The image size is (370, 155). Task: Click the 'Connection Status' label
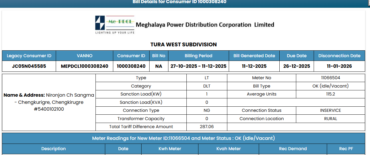point(262,110)
